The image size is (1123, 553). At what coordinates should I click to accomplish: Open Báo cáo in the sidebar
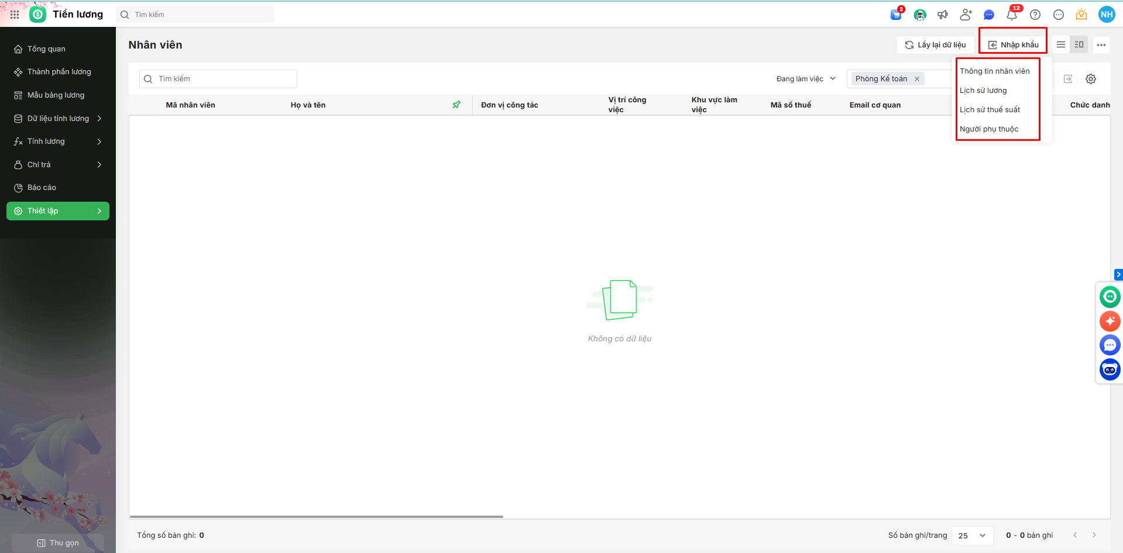tap(57, 188)
